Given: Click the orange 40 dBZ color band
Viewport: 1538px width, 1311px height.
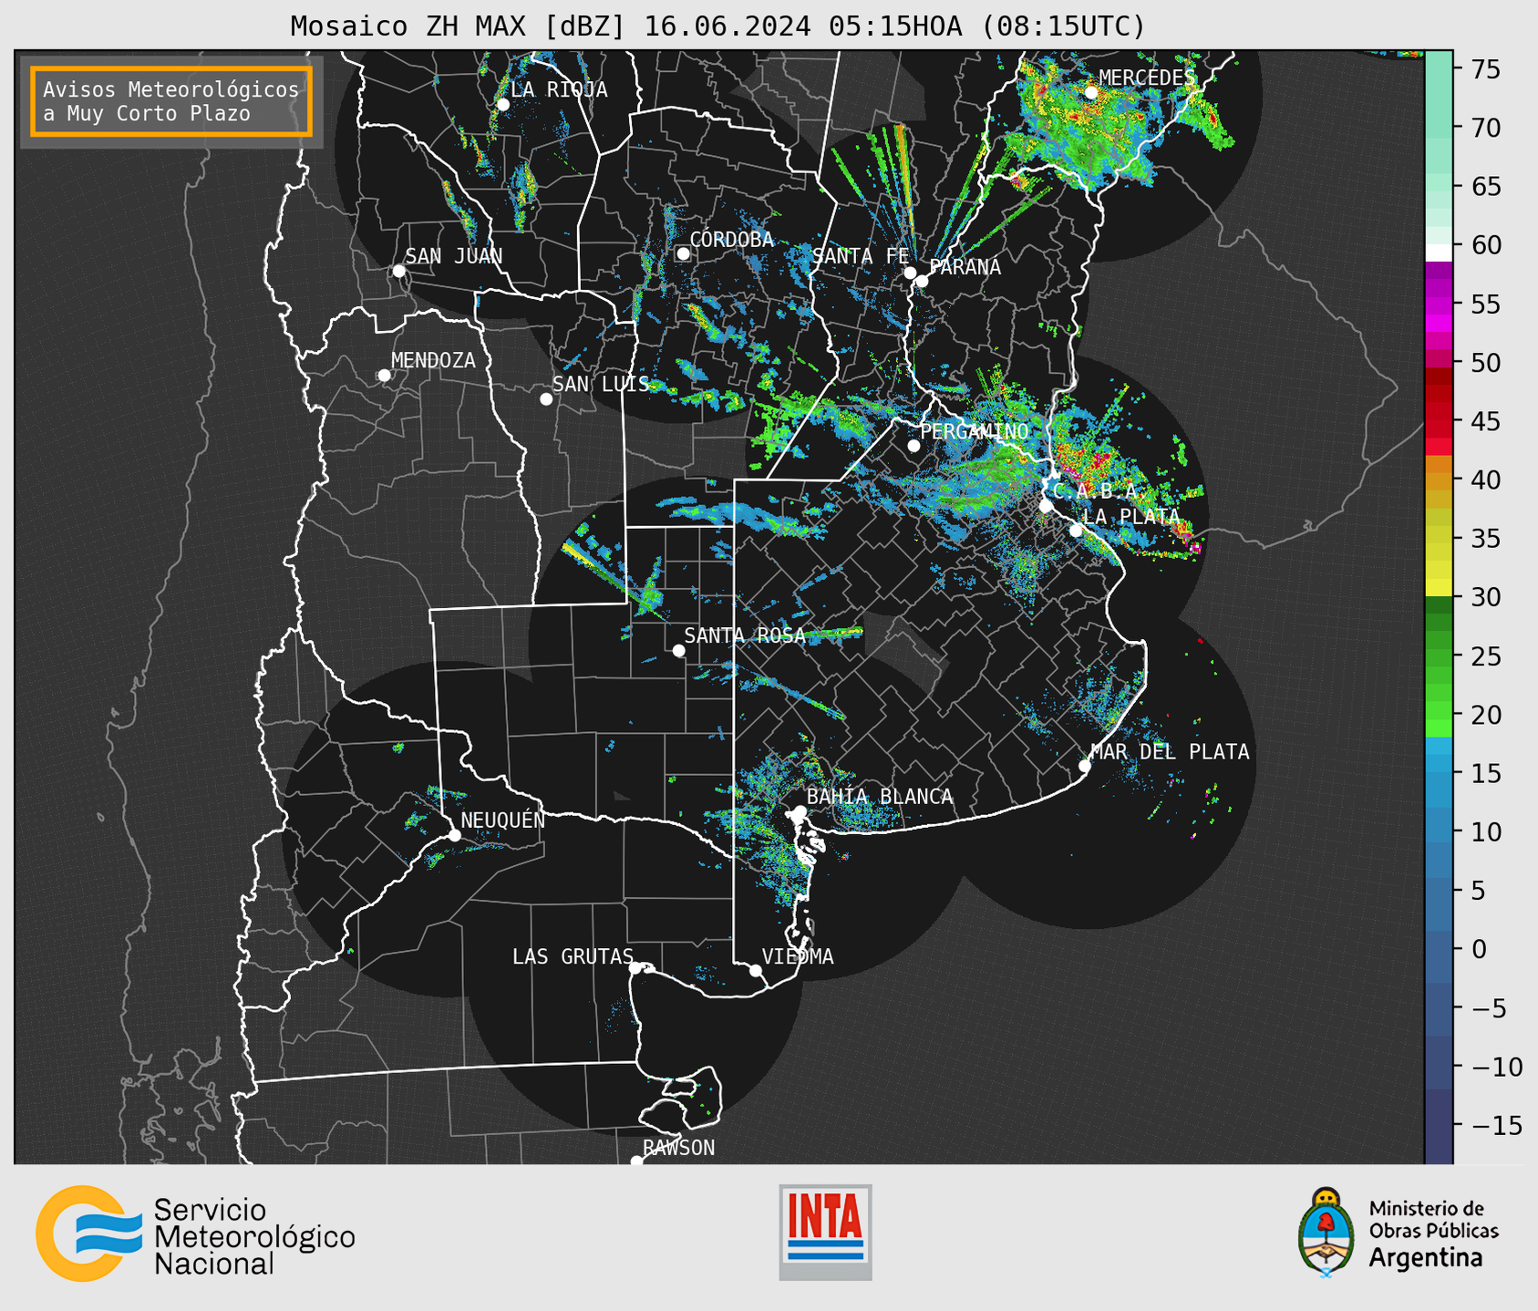Looking at the screenshot, I should [x=1439, y=480].
